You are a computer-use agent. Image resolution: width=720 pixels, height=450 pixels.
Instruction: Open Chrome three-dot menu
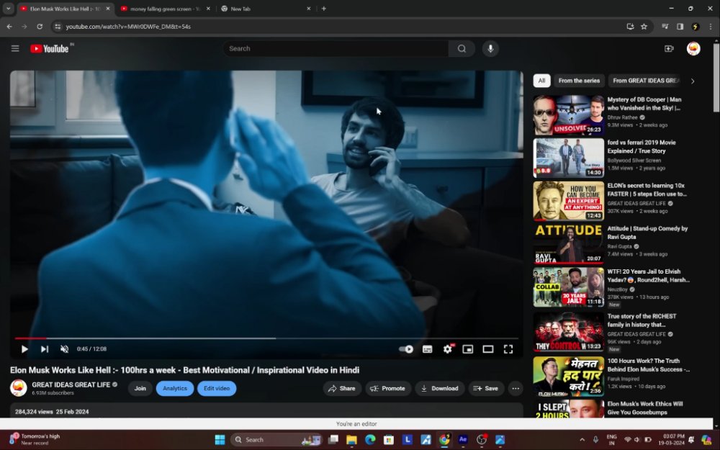(x=711, y=27)
